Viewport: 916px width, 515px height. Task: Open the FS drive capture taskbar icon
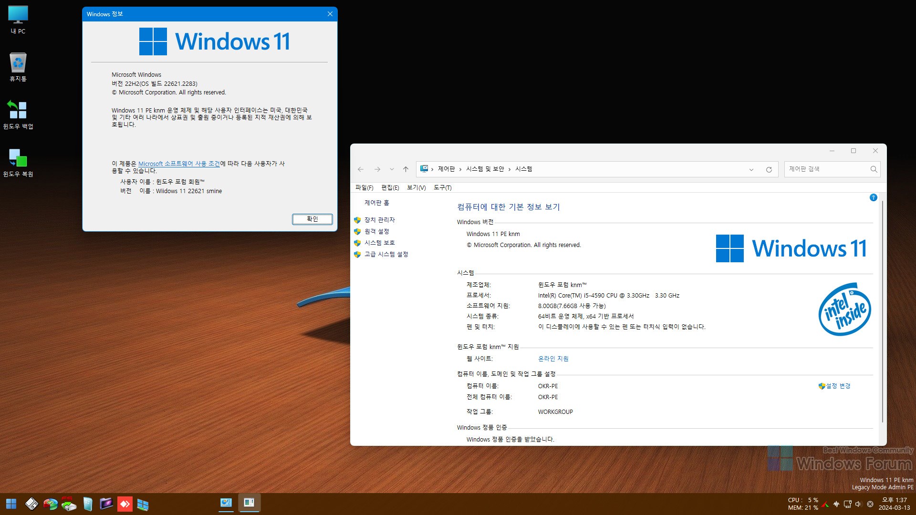click(x=69, y=504)
